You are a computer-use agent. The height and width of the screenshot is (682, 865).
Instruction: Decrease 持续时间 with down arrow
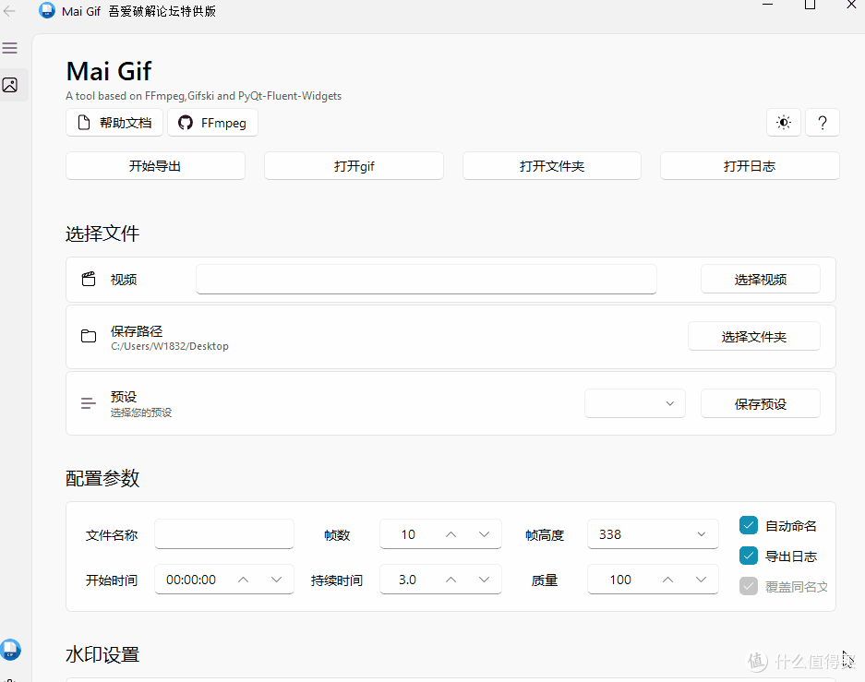pyautogui.click(x=484, y=580)
